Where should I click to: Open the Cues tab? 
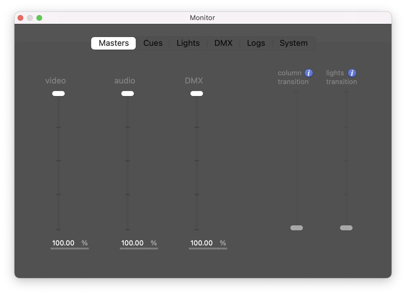click(153, 43)
